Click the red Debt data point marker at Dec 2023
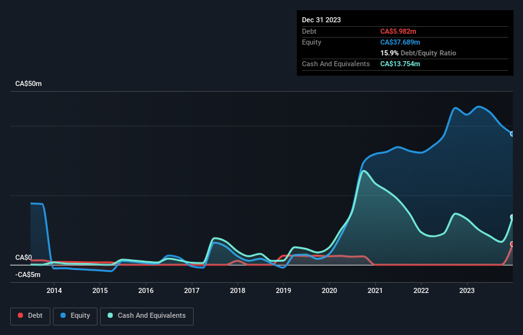Image resolution: width=523 pixels, height=335 pixels. [x=512, y=244]
